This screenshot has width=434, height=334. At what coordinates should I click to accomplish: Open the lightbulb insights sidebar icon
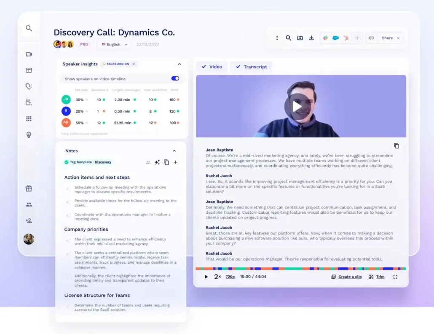tap(29, 135)
